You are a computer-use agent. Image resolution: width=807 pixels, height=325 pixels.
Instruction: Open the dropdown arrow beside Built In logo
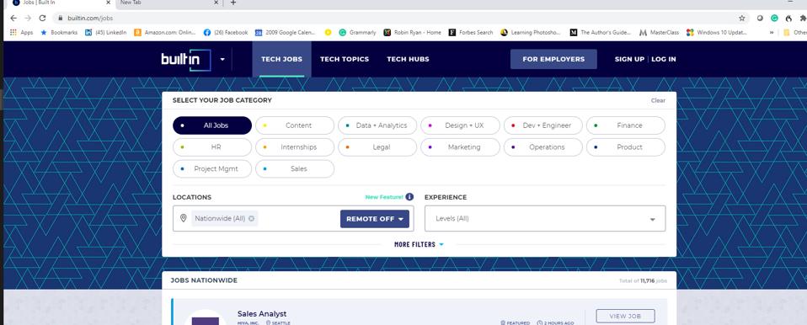point(222,59)
